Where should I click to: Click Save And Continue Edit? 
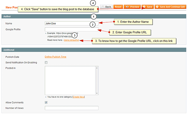coord(170,7)
